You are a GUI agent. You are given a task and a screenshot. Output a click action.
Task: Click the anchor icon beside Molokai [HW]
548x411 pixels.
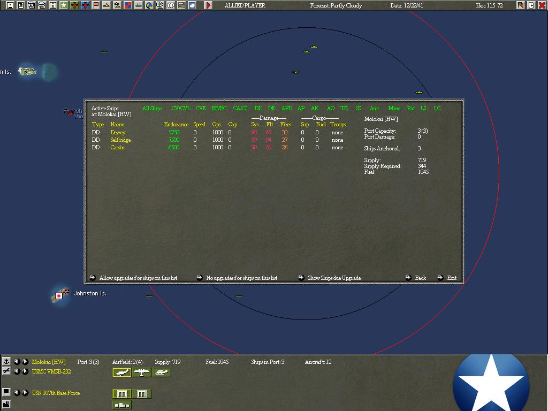click(x=6, y=361)
